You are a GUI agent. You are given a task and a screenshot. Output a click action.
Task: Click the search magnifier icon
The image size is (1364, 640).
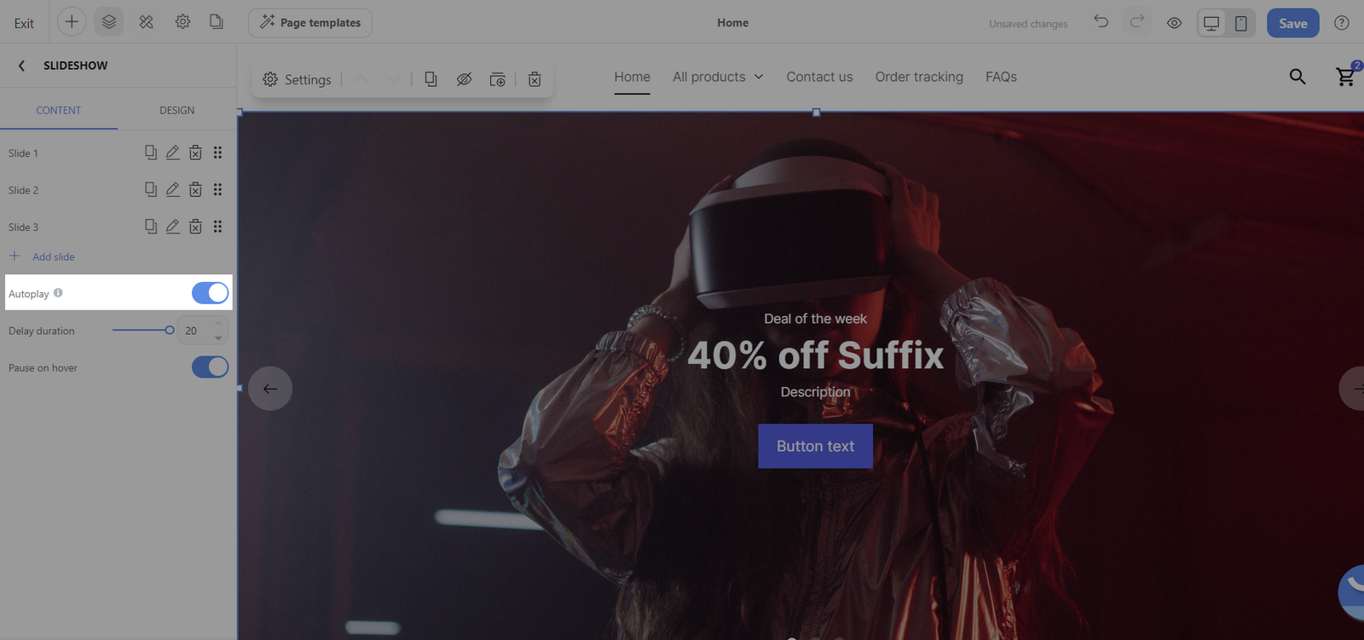tap(1298, 77)
